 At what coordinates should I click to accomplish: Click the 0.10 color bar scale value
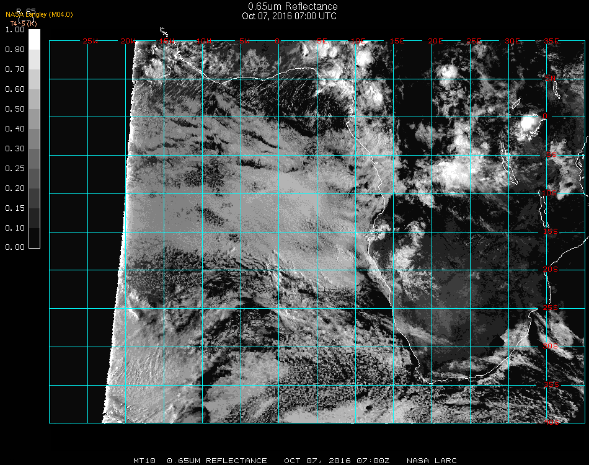[15, 228]
